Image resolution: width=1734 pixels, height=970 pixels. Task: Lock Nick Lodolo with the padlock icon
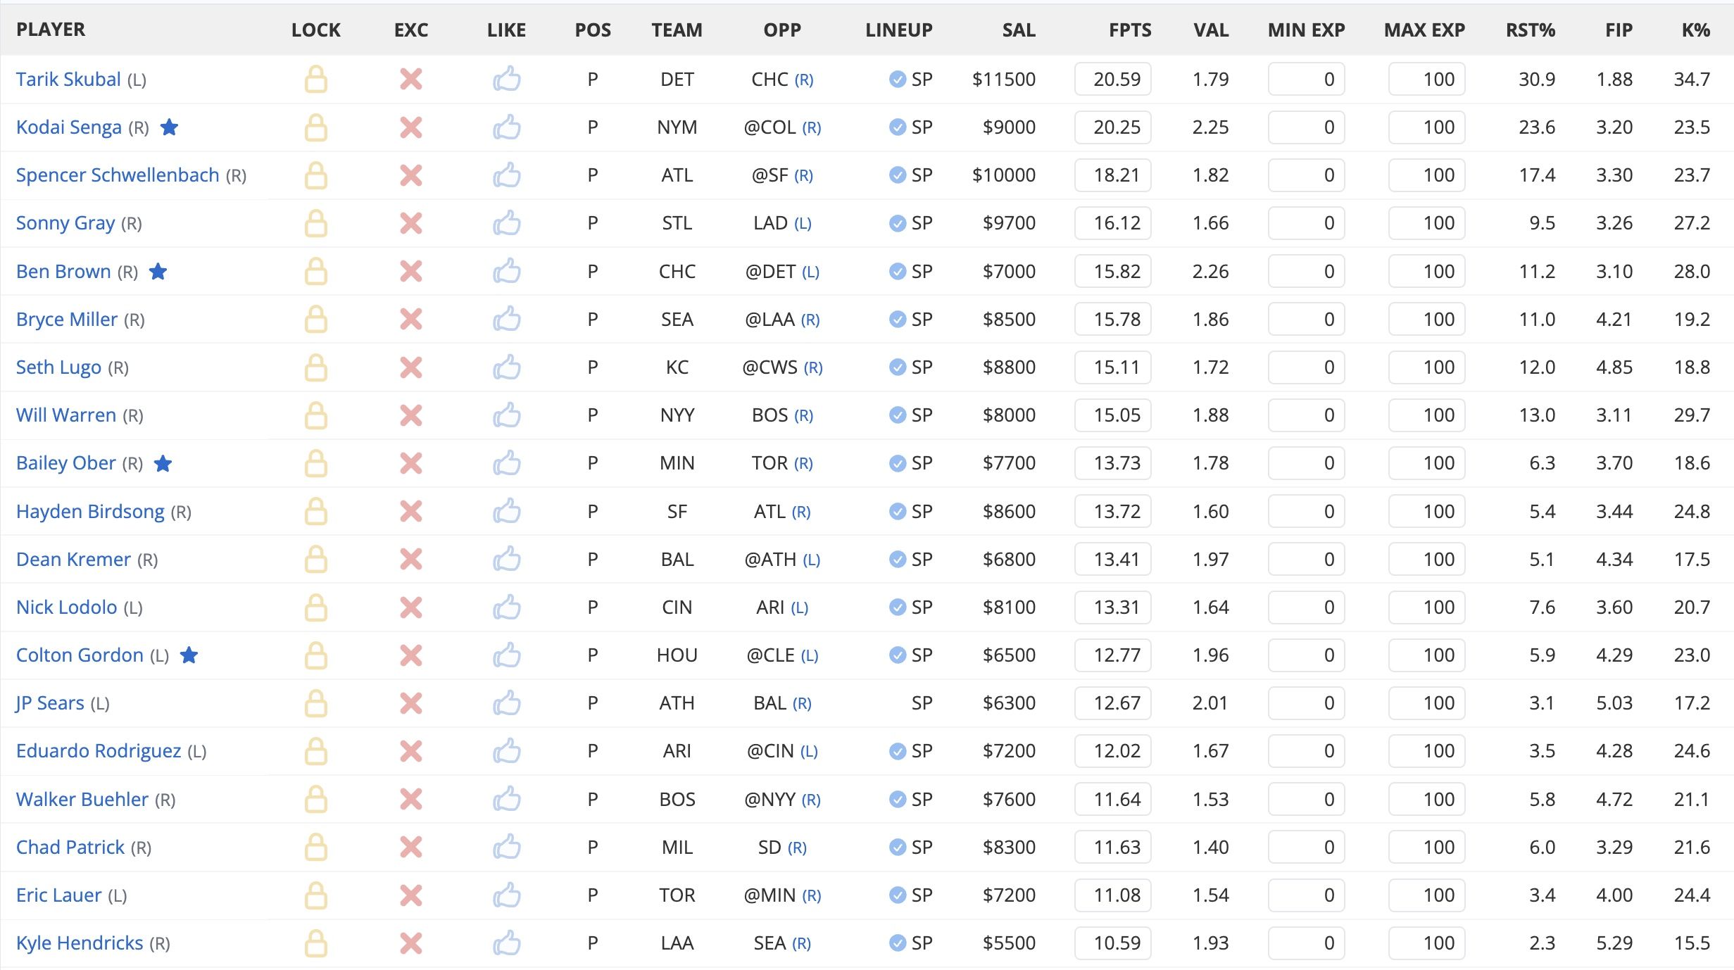315,607
